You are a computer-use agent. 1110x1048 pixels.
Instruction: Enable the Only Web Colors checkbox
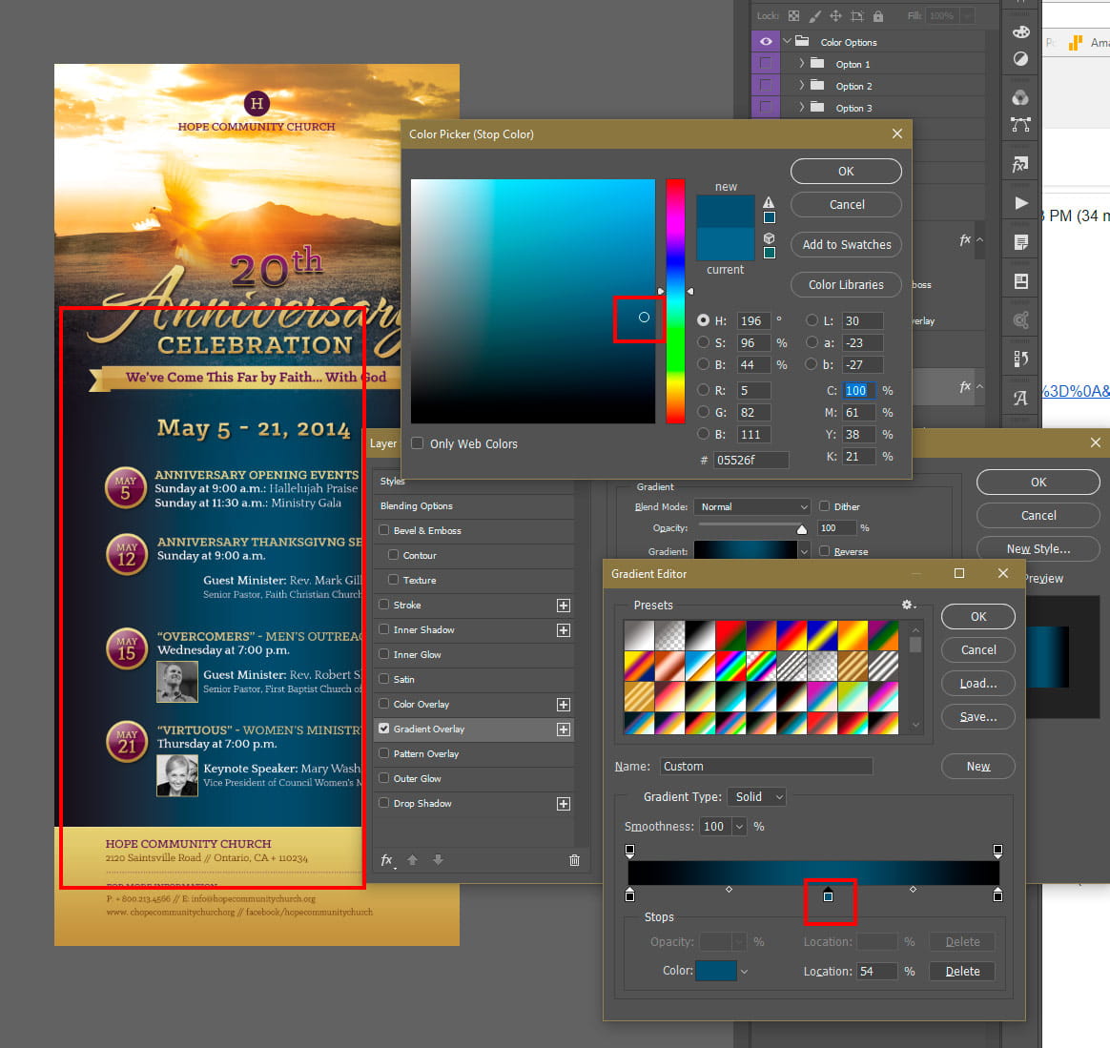click(418, 443)
